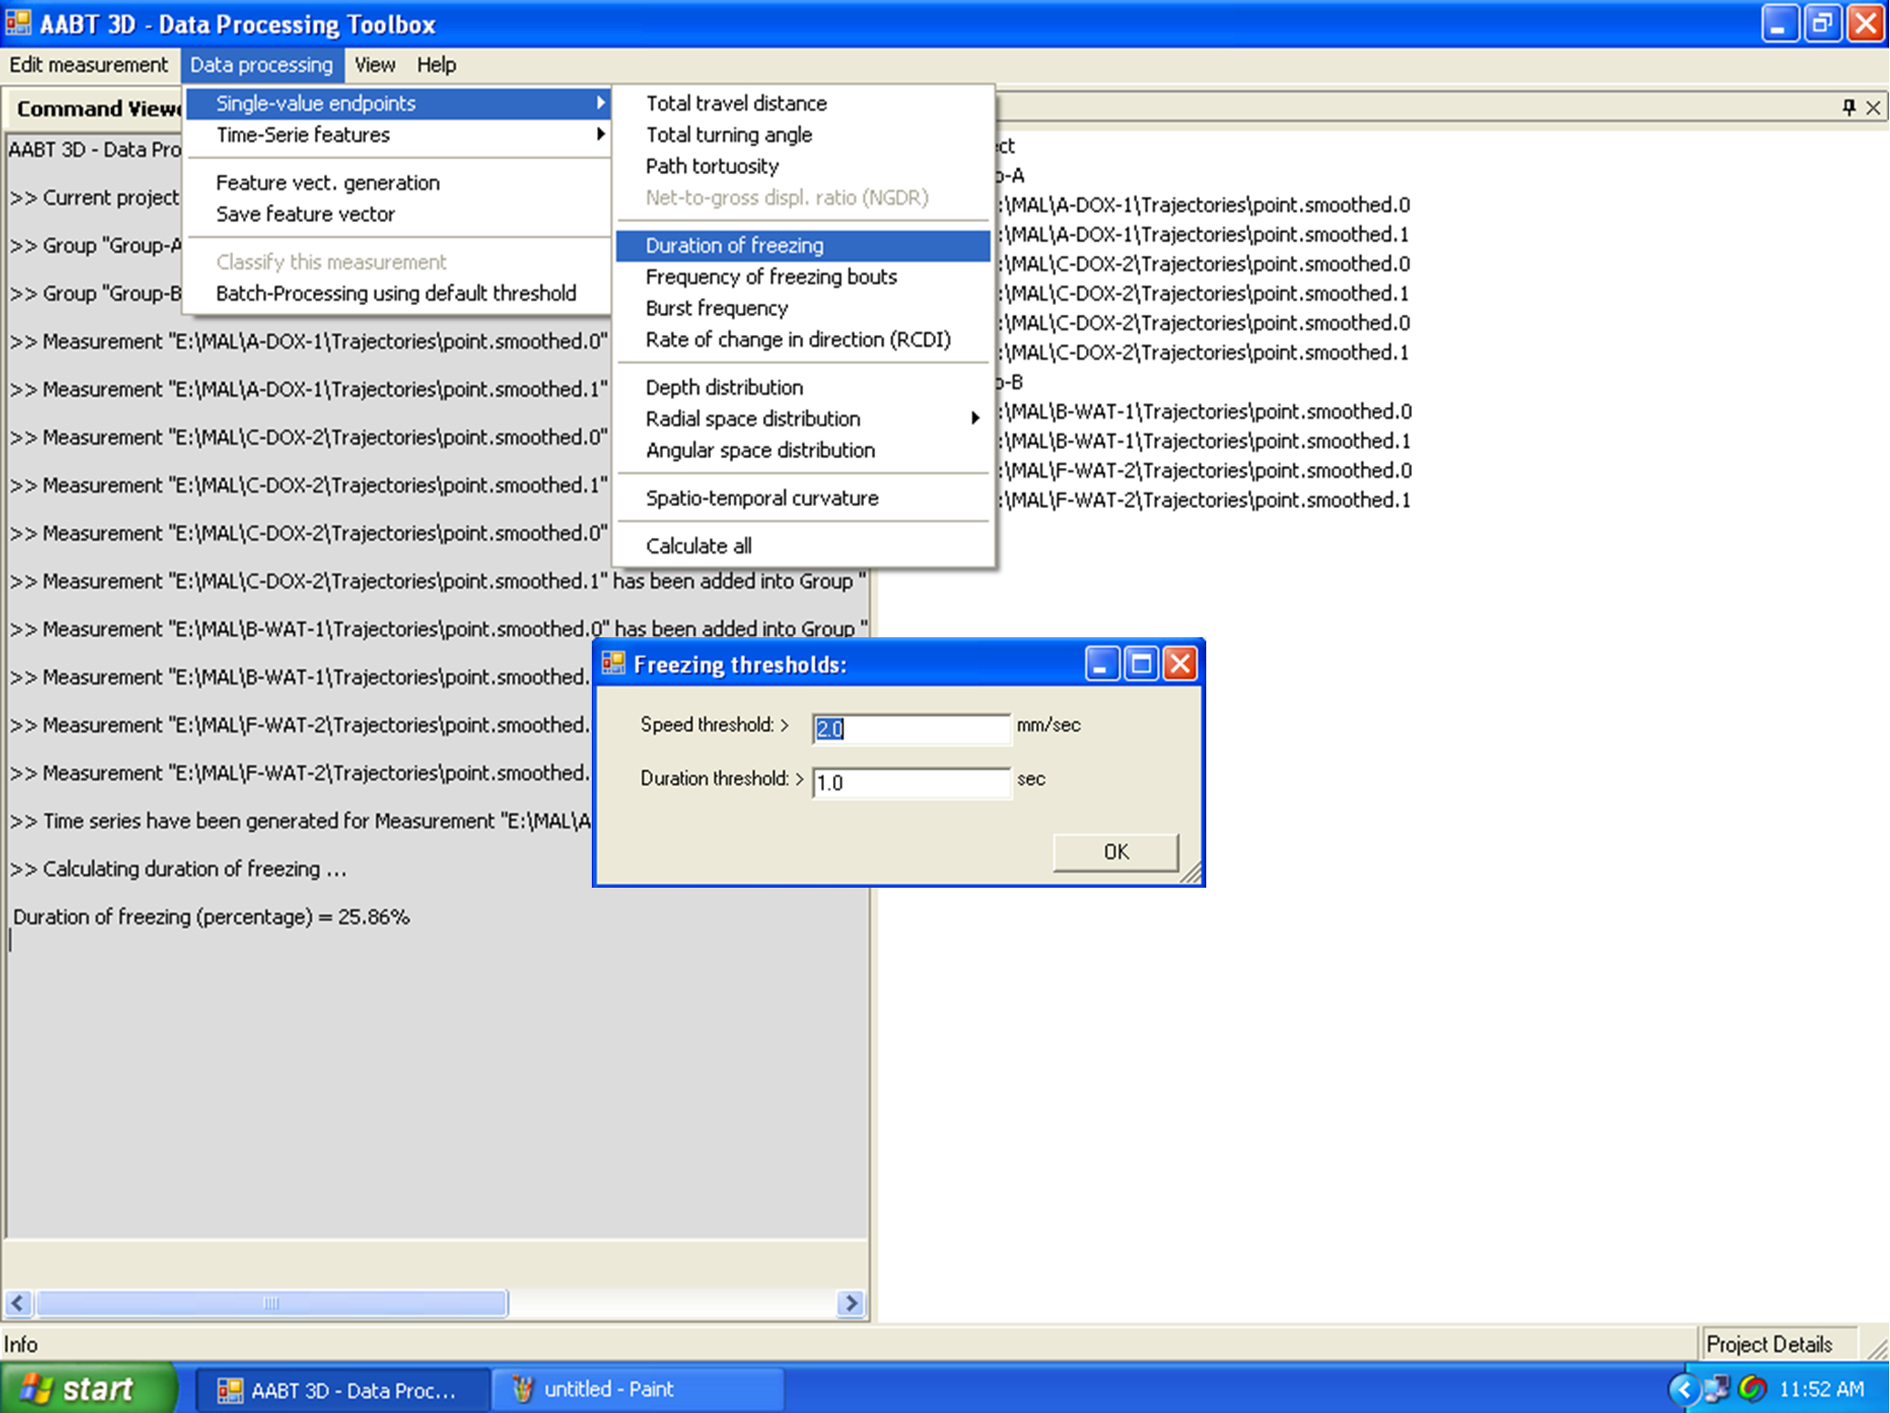Screen dimensions: 1890x1413
Task: Expand hidden system tray icons arrow
Action: (1683, 1388)
